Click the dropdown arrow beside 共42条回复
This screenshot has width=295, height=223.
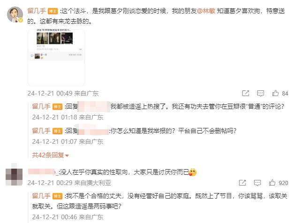(x=67, y=156)
